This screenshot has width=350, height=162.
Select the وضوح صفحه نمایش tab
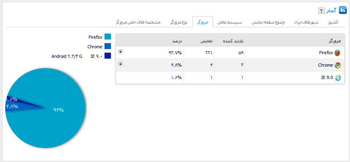click(268, 22)
